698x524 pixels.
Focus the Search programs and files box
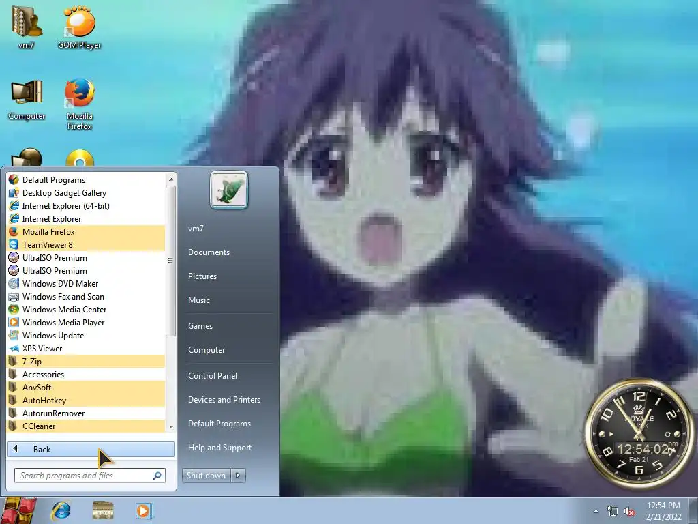[90, 476]
